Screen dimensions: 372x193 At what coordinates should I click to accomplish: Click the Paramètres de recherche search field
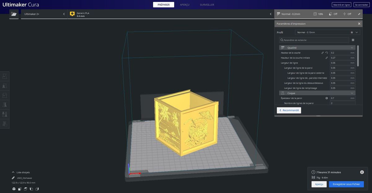(314, 40)
